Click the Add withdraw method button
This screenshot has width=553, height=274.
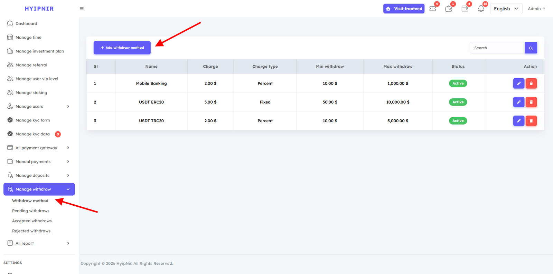pos(122,48)
